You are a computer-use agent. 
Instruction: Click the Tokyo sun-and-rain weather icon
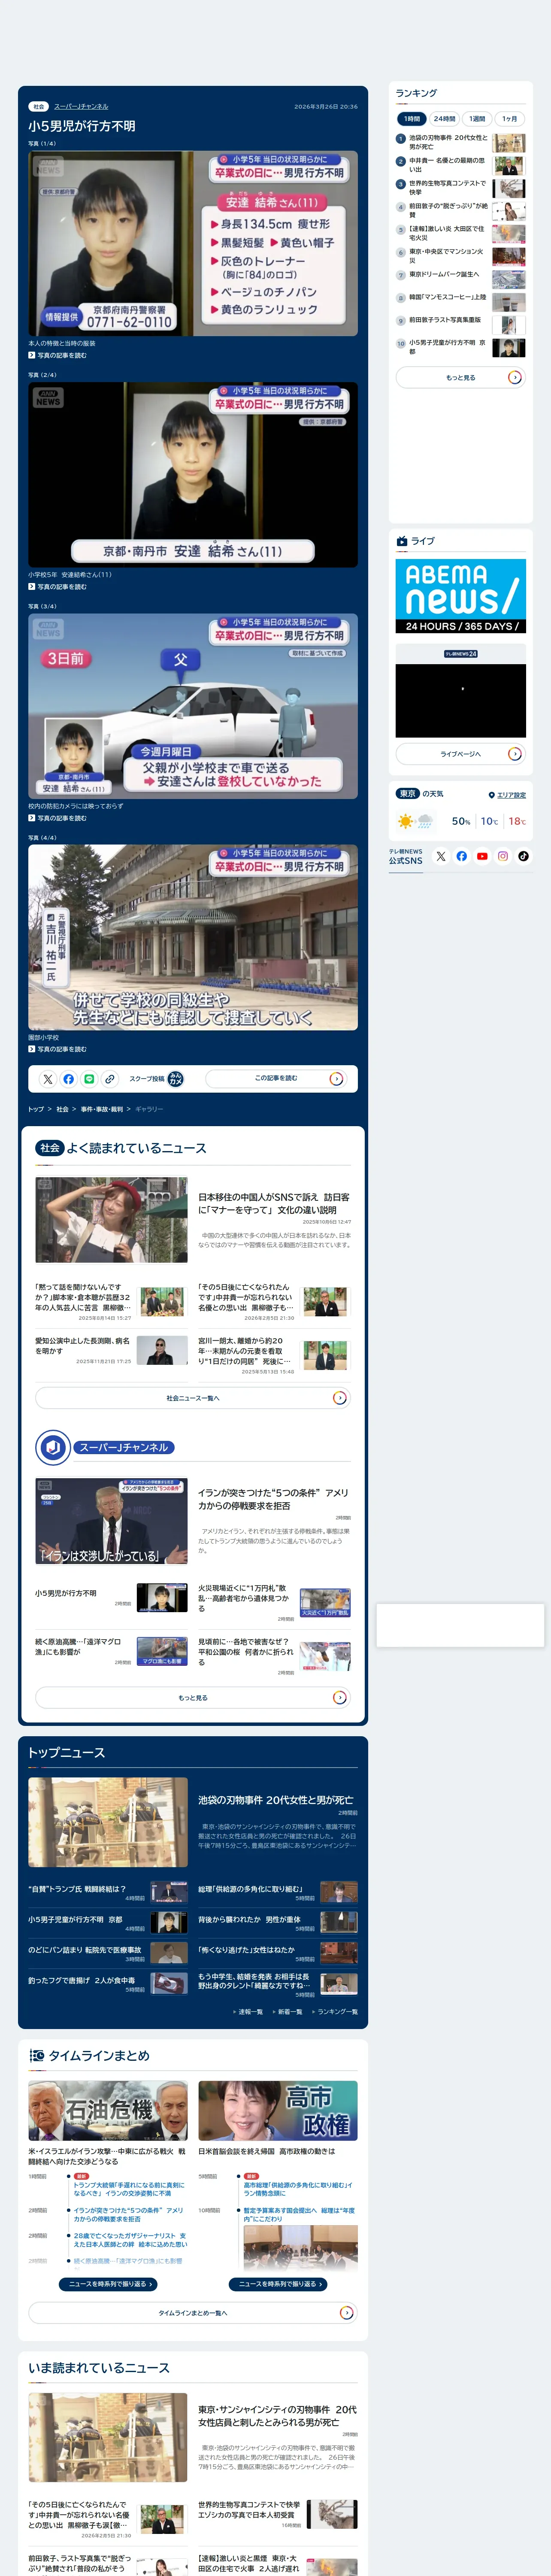coord(415,821)
